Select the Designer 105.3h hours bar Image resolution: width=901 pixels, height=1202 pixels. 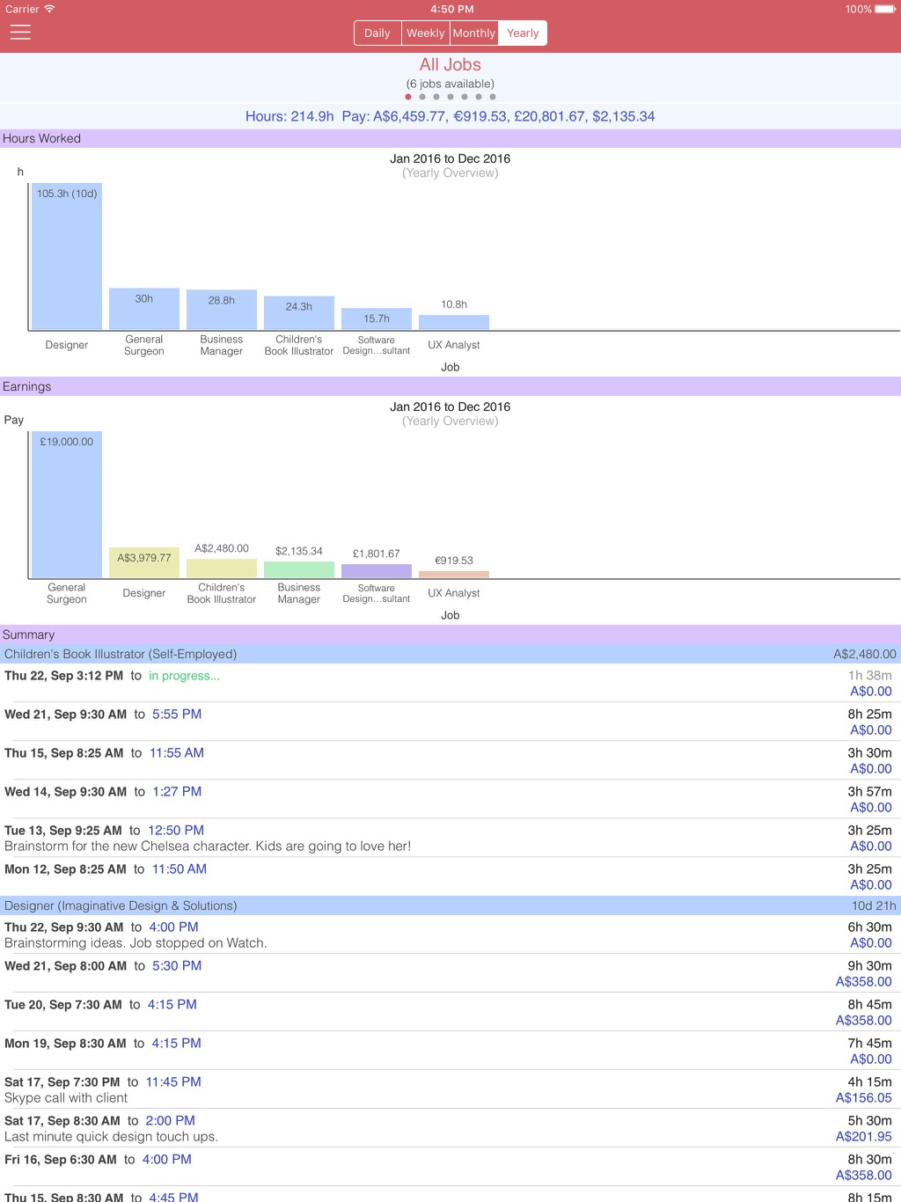coord(67,256)
